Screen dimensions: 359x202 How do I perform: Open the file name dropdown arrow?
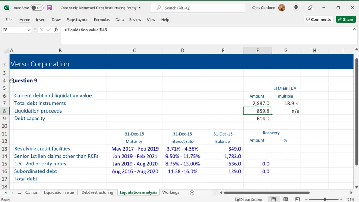tap(139, 8)
